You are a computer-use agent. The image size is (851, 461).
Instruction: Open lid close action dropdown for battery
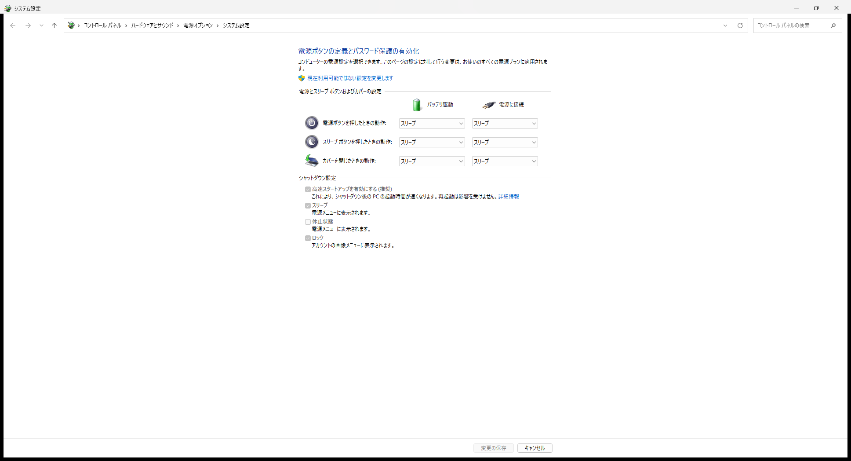tap(432, 161)
